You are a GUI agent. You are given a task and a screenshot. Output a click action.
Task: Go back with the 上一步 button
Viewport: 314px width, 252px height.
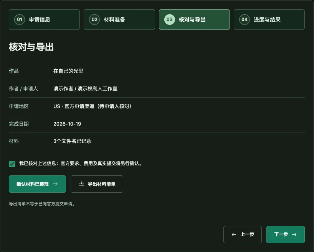[243, 234]
